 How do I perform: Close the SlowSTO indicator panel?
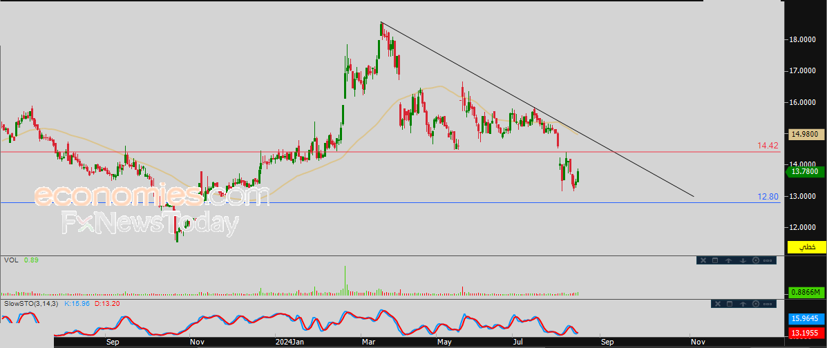(x=716, y=304)
